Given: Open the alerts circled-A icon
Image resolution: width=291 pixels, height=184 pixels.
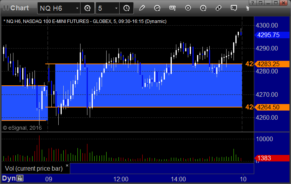Looking at the screenshot, I should [203, 8].
